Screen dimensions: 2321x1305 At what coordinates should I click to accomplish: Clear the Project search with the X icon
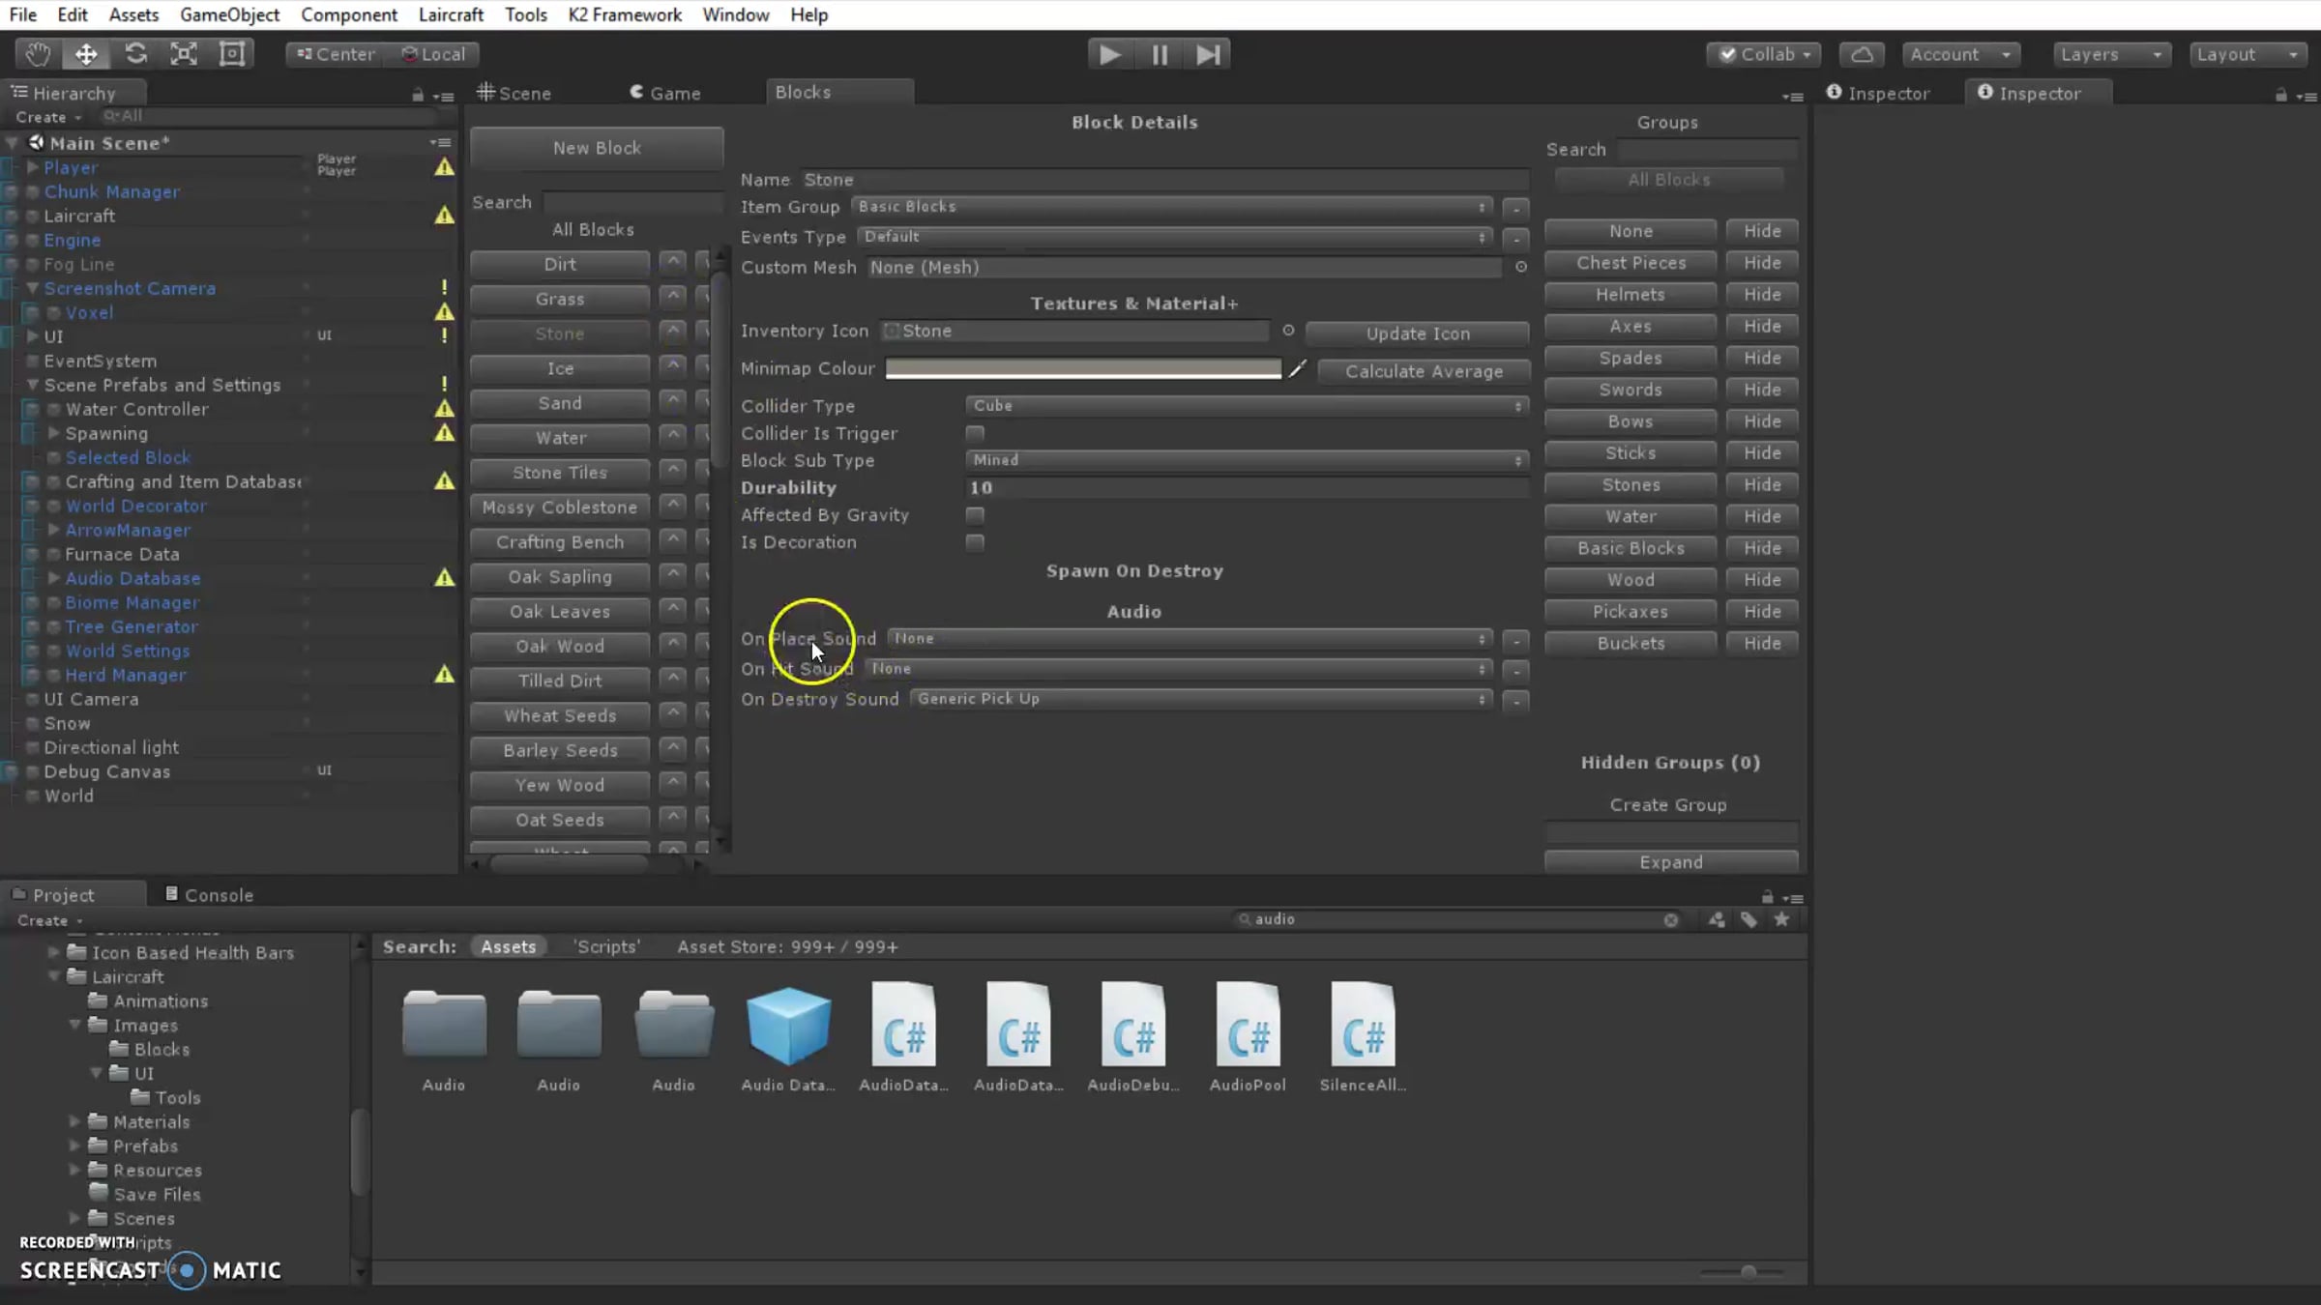(1670, 920)
